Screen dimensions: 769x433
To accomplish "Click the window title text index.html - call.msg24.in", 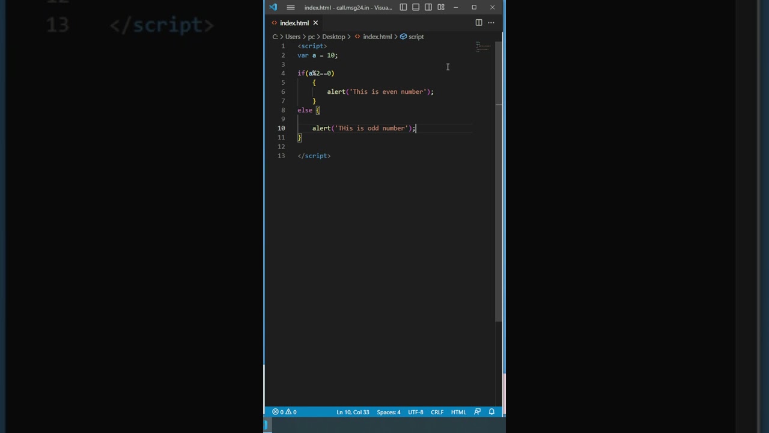I will (348, 7).
